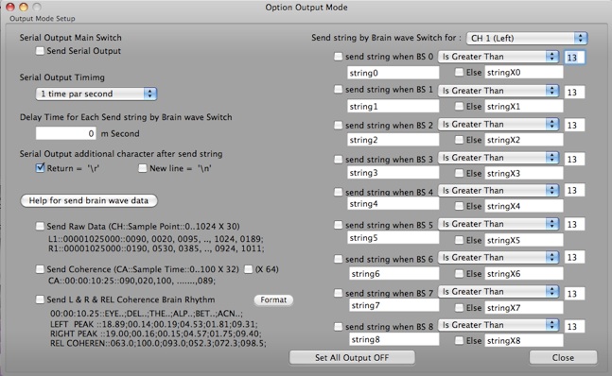Click the BS 1 threshold value field
Image resolution: width=612 pixels, height=376 pixels.
tap(574, 92)
